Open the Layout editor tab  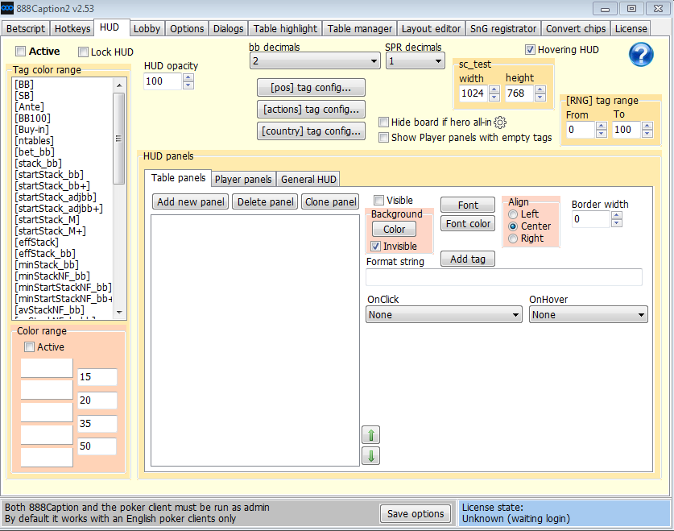point(431,29)
